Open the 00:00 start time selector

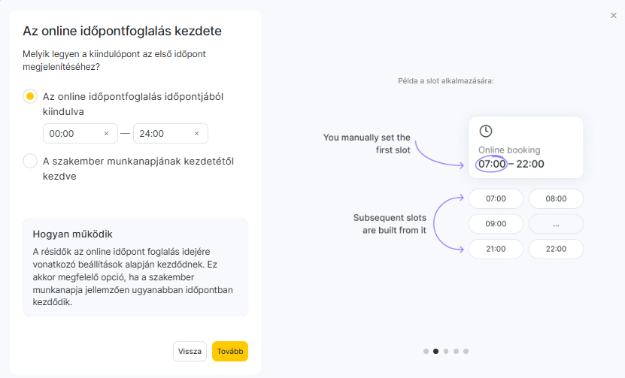(71, 134)
